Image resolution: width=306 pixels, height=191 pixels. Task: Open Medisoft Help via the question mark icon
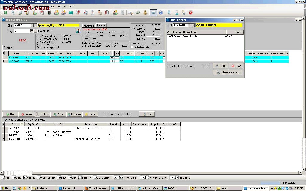(x=161, y=13)
